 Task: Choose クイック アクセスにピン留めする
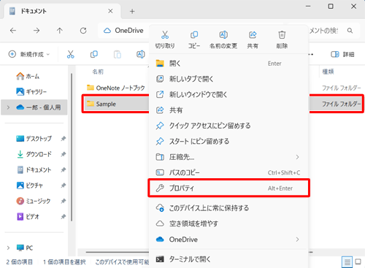[228, 126]
